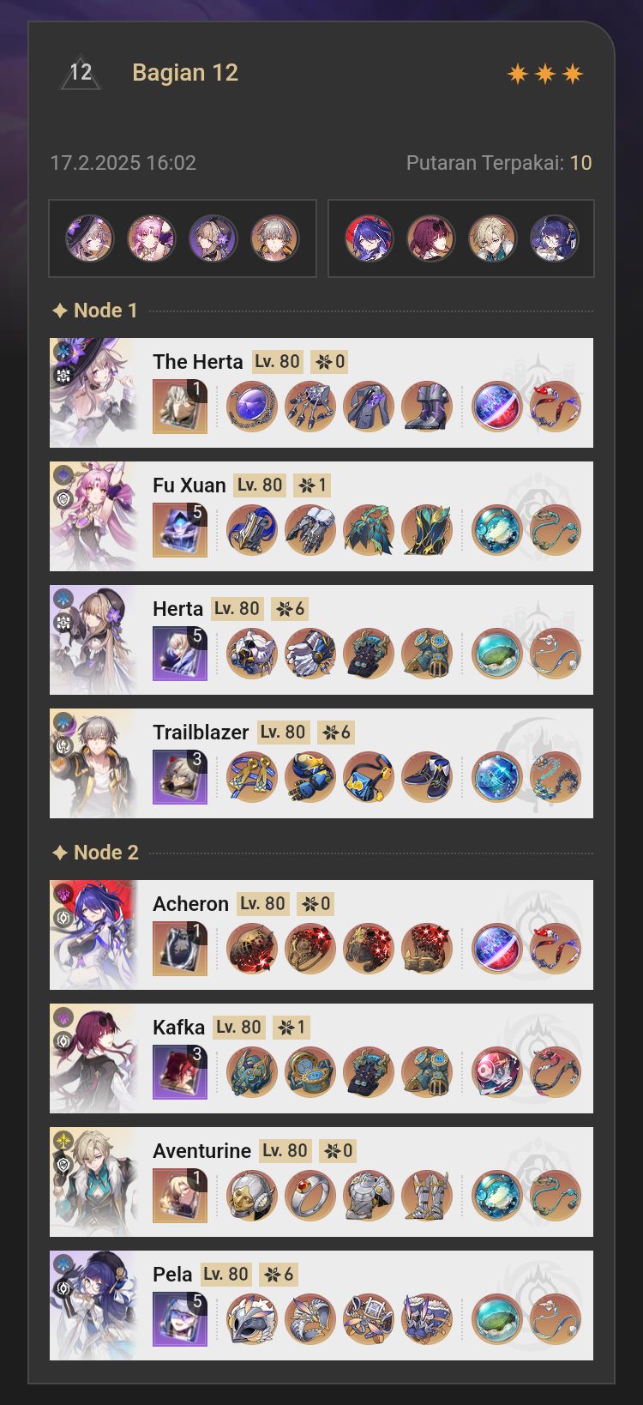Image resolution: width=643 pixels, height=1405 pixels.
Task: Click the three-star rating indicator
Action: pos(545,75)
